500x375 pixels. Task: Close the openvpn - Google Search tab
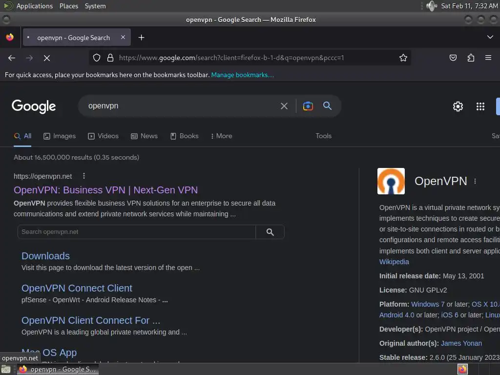click(123, 37)
